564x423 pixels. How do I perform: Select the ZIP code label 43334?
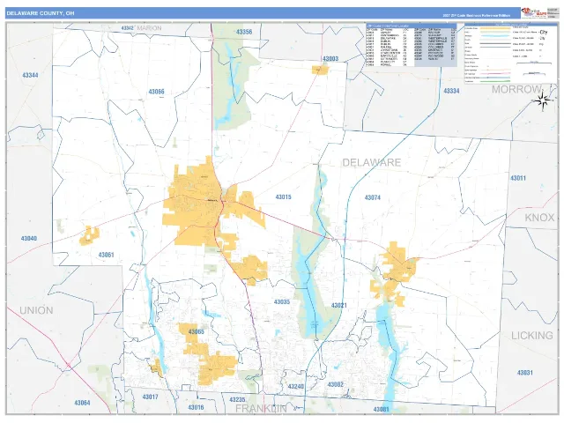tap(451, 91)
